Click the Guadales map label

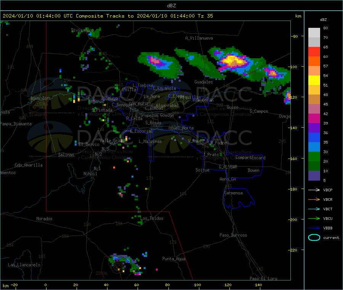click(x=204, y=82)
